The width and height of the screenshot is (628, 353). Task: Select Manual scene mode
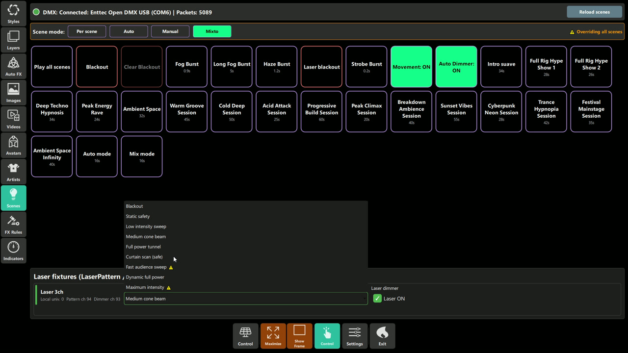coord(170,31)
